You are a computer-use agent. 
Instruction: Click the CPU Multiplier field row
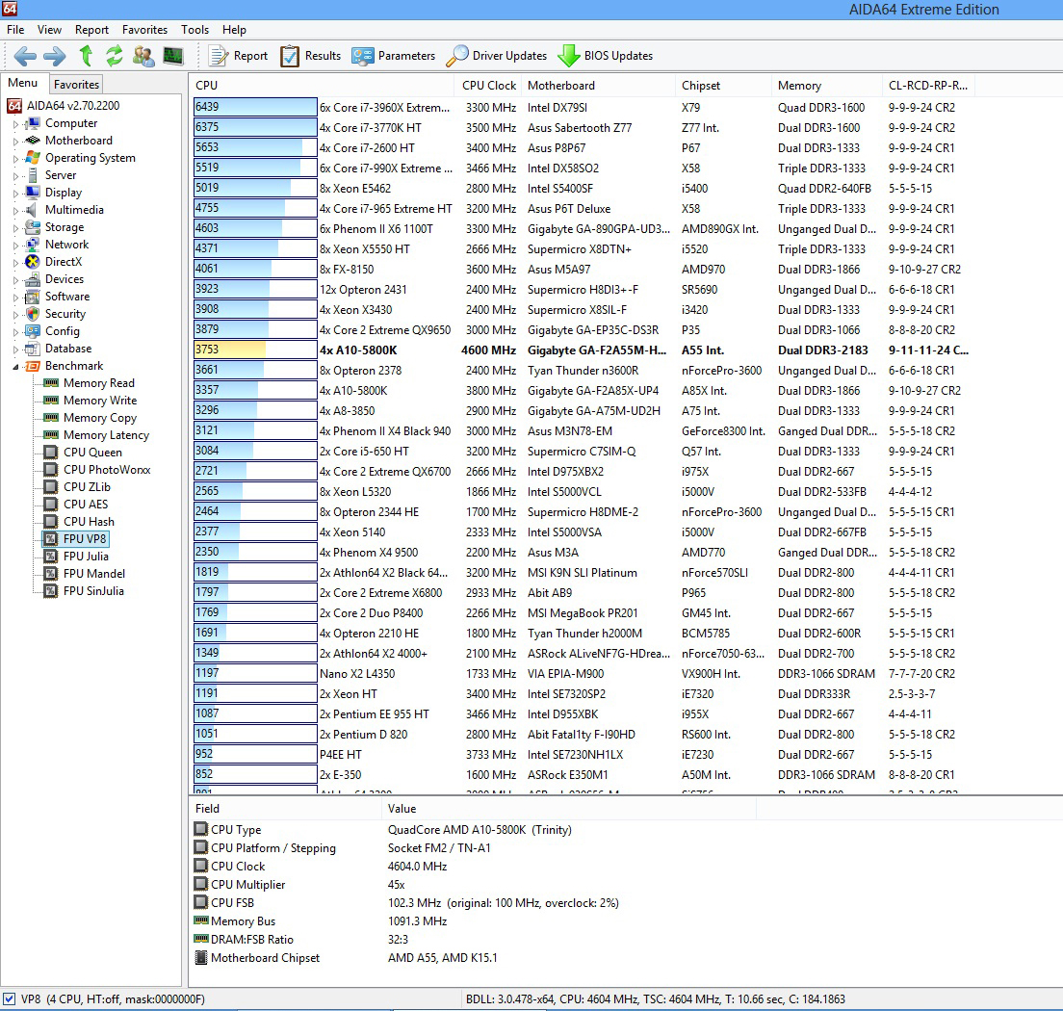(475, 885)
